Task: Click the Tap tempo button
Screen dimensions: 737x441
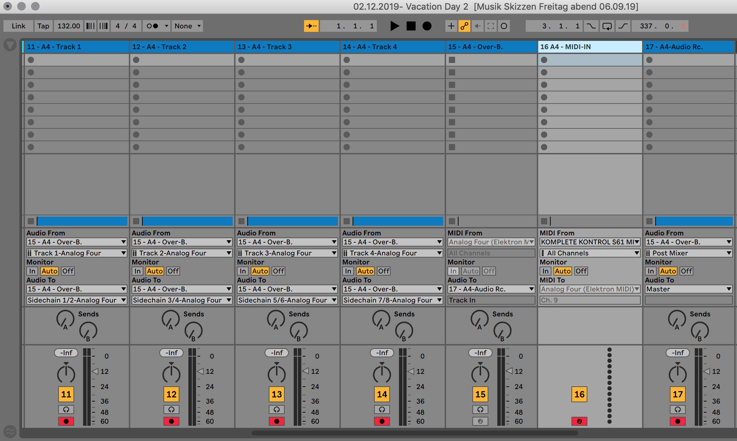Action: (43, 26)
